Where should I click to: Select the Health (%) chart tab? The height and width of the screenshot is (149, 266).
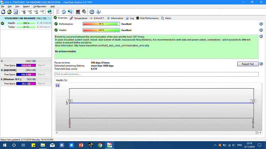(x=61, y=80)
